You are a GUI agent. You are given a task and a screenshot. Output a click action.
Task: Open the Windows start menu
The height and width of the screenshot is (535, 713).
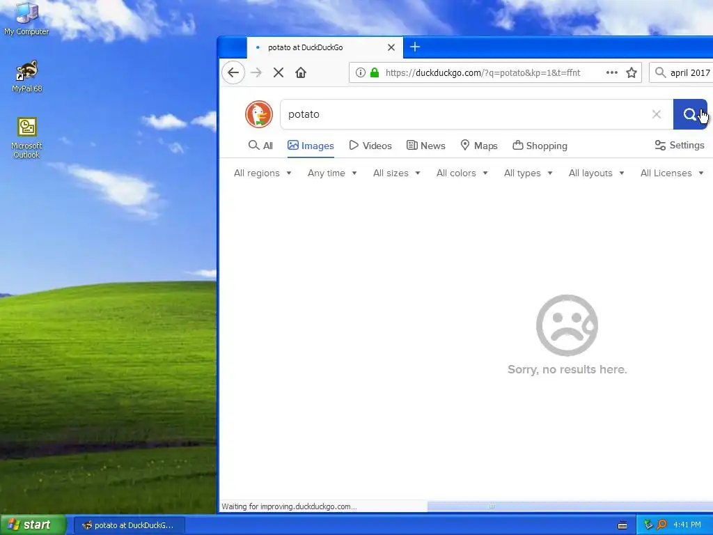[33, 525]
